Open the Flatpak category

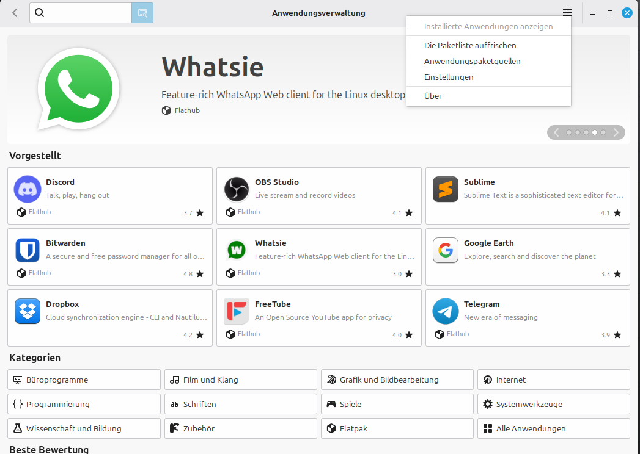click(397, 429)
